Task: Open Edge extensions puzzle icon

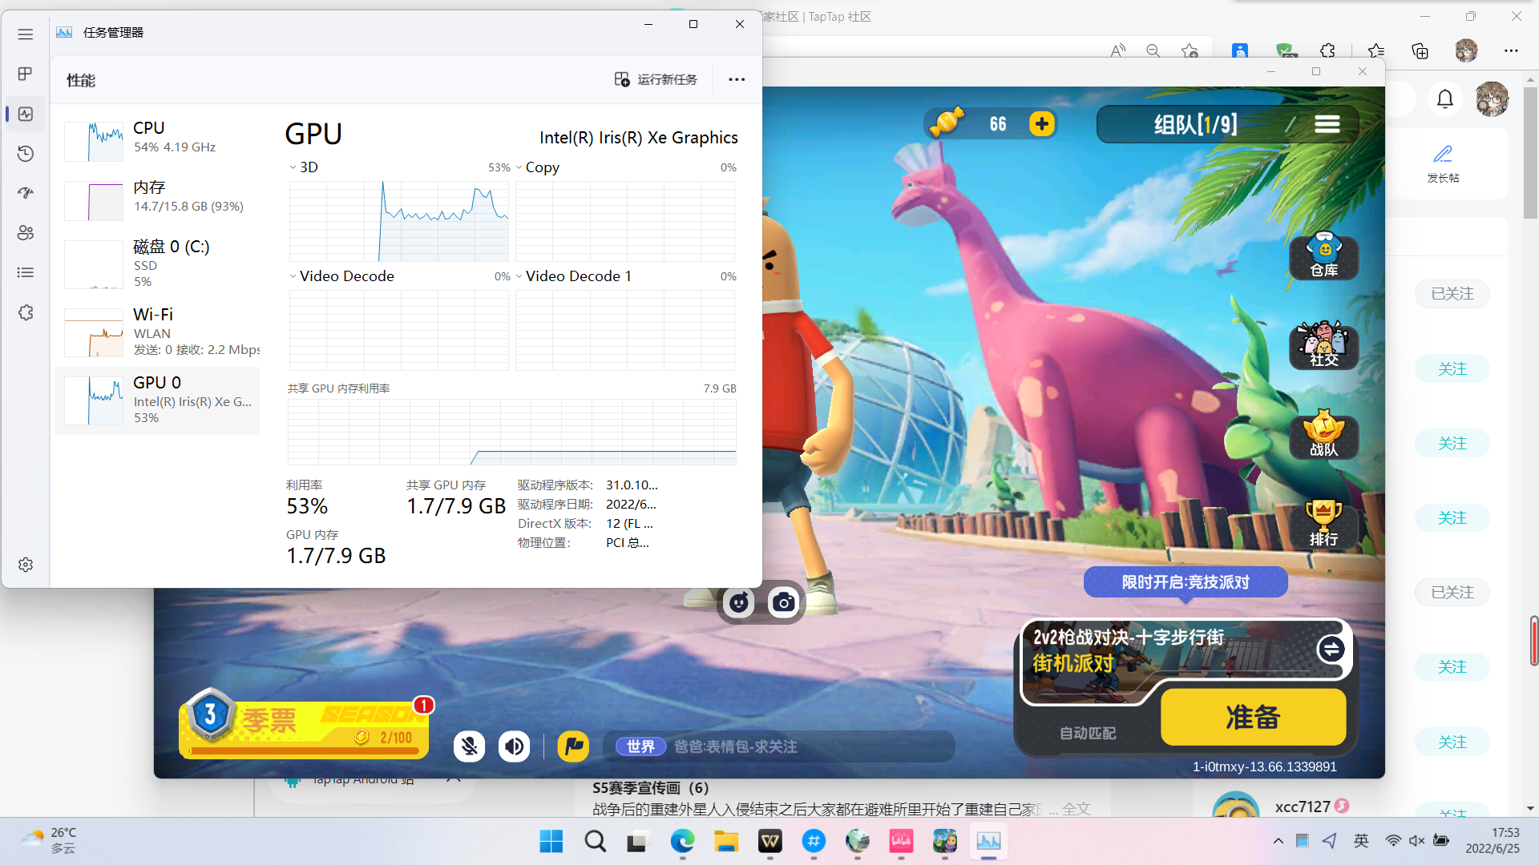Action: click(1327, 50)
